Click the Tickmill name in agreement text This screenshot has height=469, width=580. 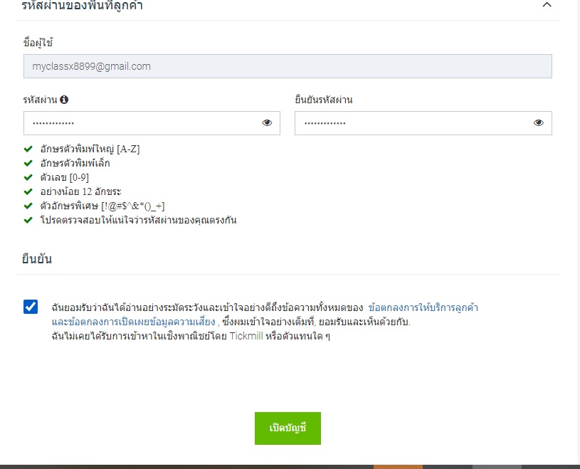click(247, 336)
